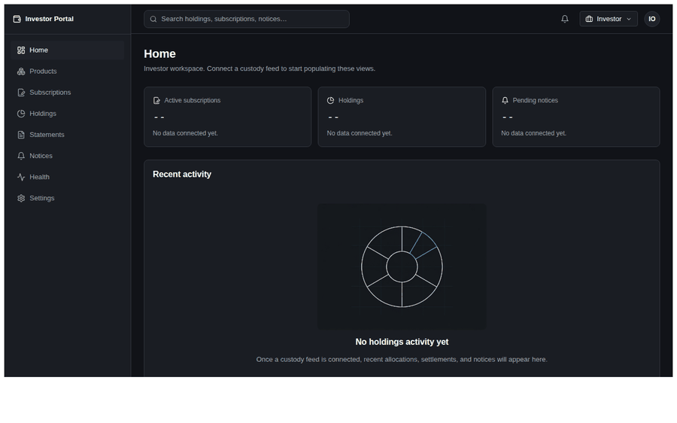677x423 pixels.
Task: Click "No data connected yet." under Pending notices
Action: coord(533,133)
